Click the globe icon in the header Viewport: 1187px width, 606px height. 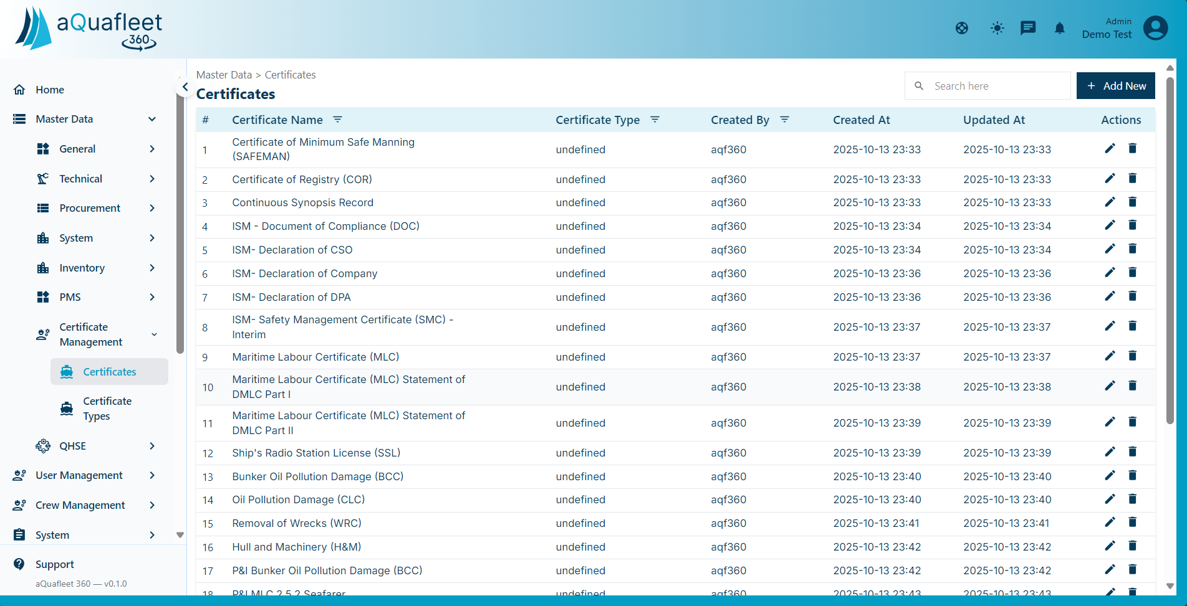point(961,28)
